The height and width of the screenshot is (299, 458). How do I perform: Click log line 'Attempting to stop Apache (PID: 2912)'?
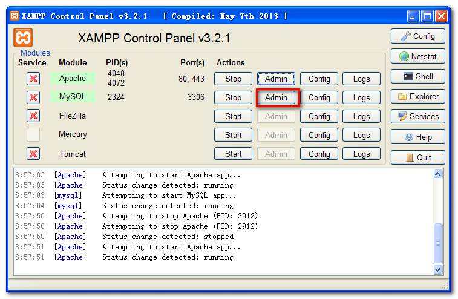click(180, 226)
